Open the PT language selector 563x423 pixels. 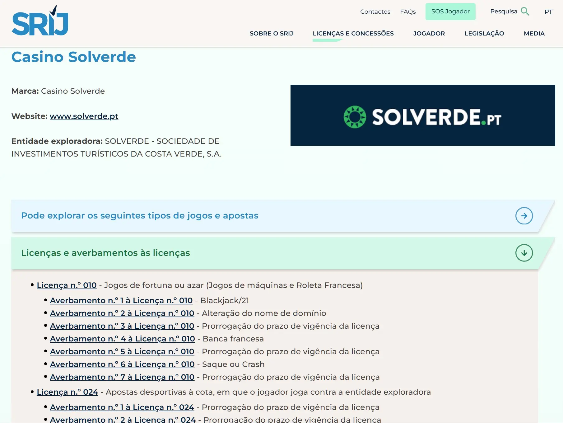pos(548,12)
